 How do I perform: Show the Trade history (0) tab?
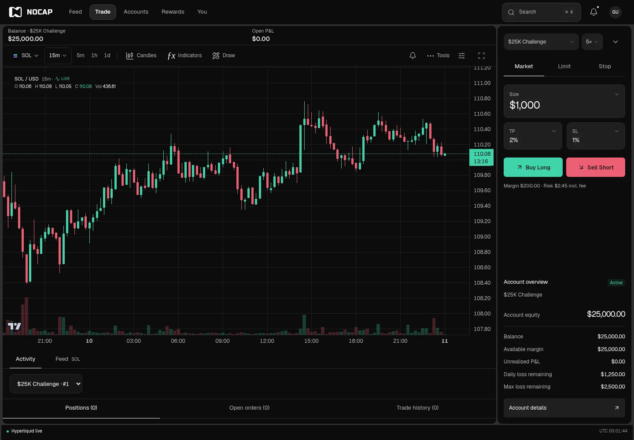tap(417, 408)
